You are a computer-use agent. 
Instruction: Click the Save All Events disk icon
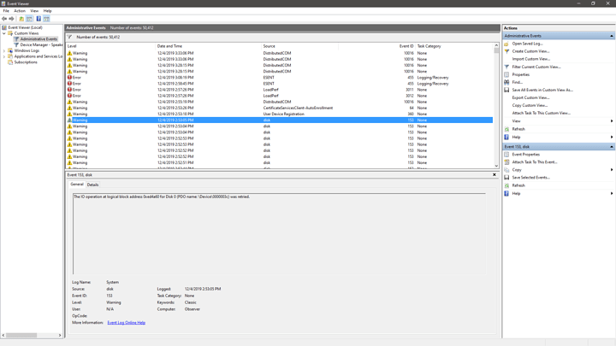pyautogui.click(x=506, y=90)
